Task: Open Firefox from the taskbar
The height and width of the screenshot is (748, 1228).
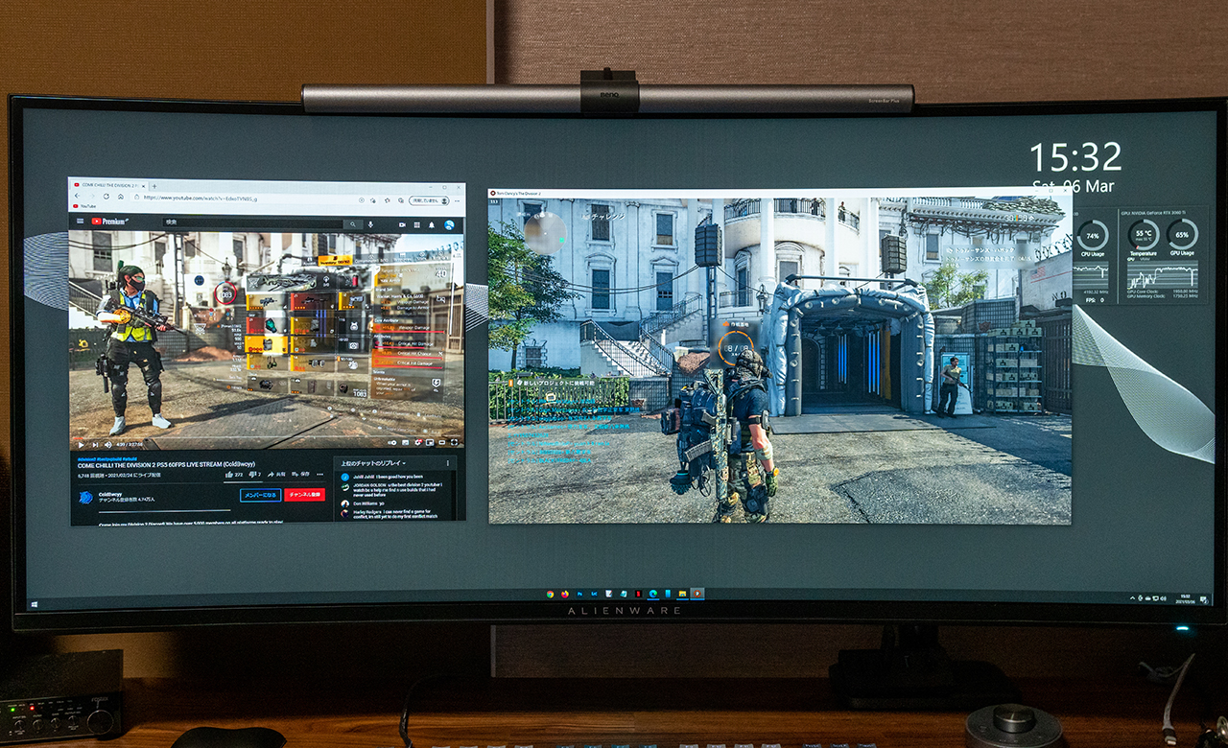Action: coord(565,595)
